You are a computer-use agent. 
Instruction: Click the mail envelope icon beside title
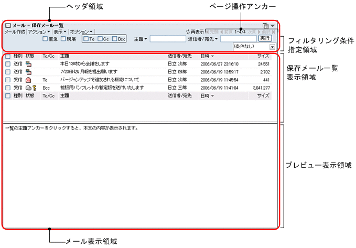[8, 26]
